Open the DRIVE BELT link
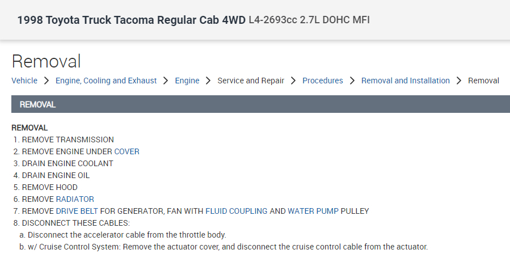 pyautogui.click(x=77, y=211)
